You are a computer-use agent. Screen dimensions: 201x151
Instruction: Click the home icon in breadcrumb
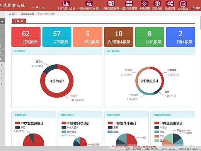[x=10, y=14]
